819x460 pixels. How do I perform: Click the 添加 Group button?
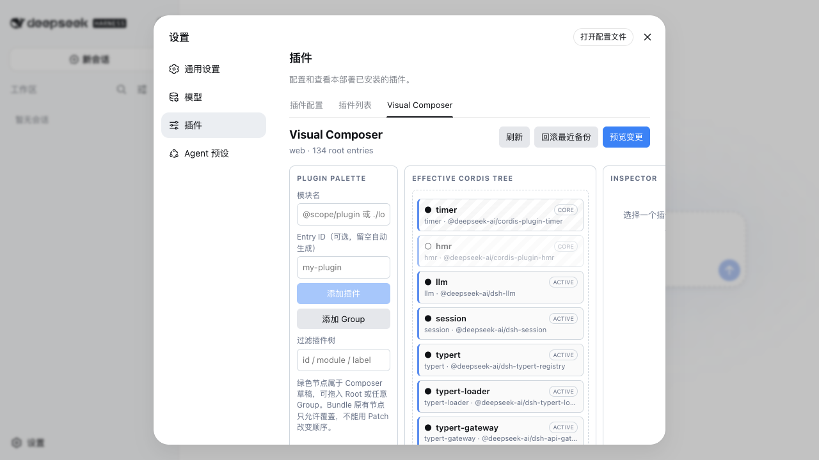click(344, 319)
